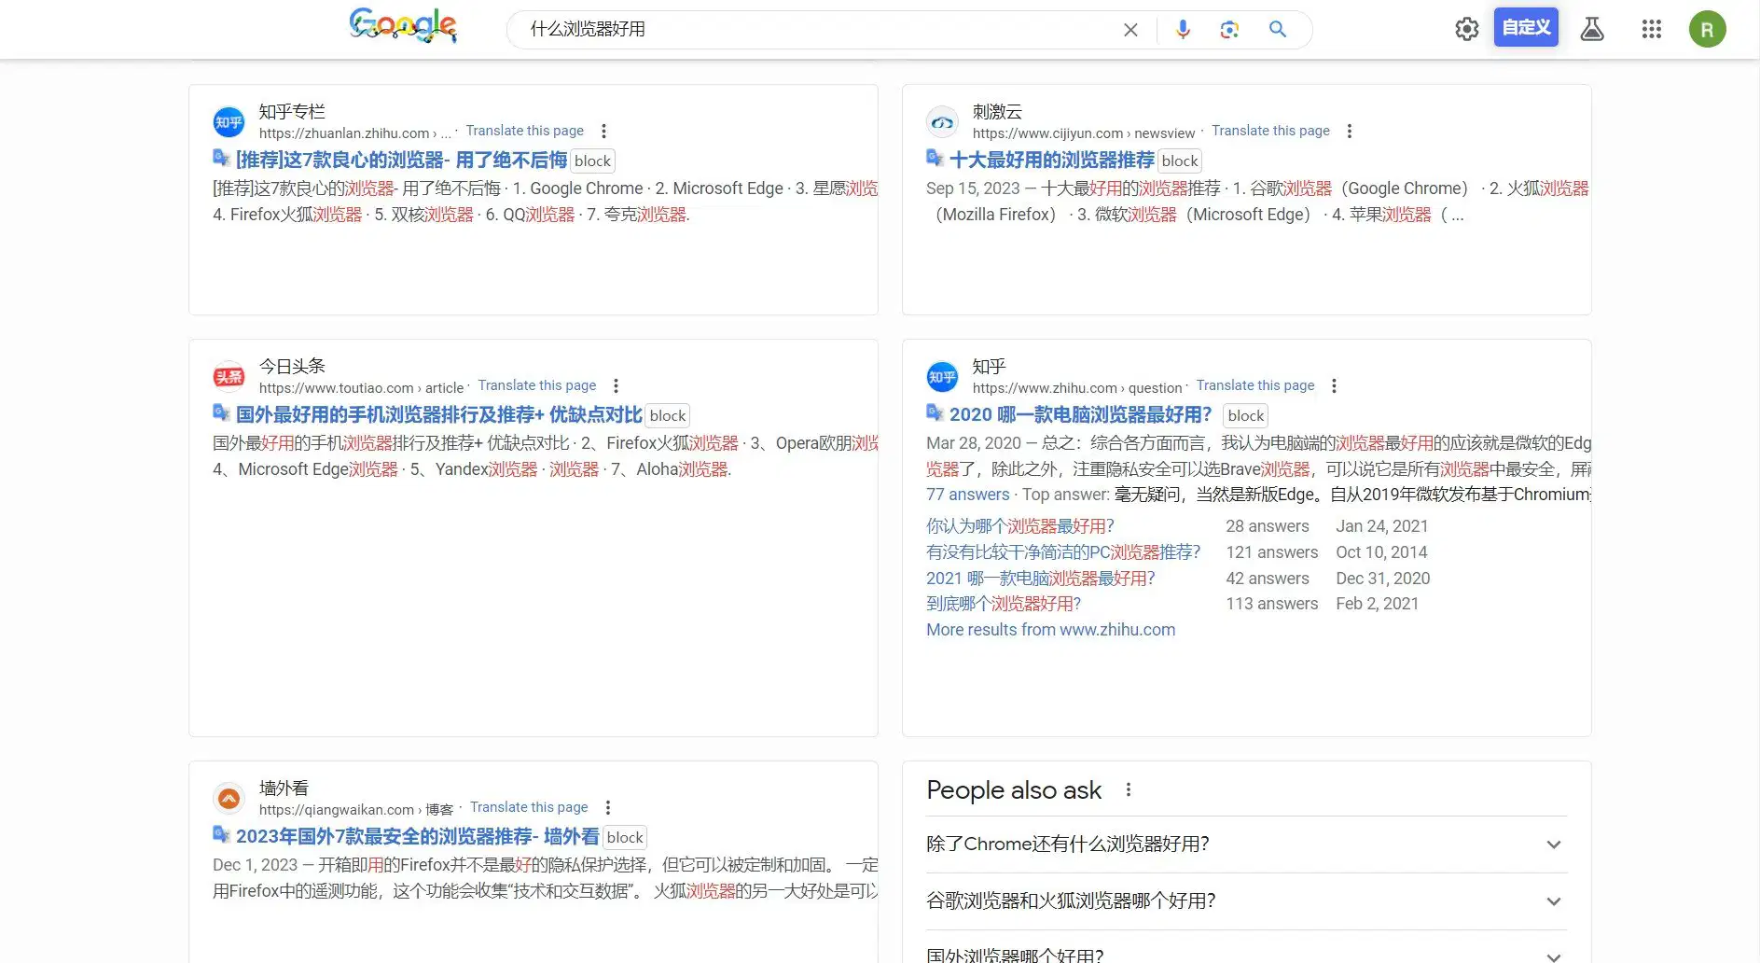Viewport: 1760px width, 963px height.
Task: Click the URL https://www.toutiao.com › article
Action: (361, 388)
